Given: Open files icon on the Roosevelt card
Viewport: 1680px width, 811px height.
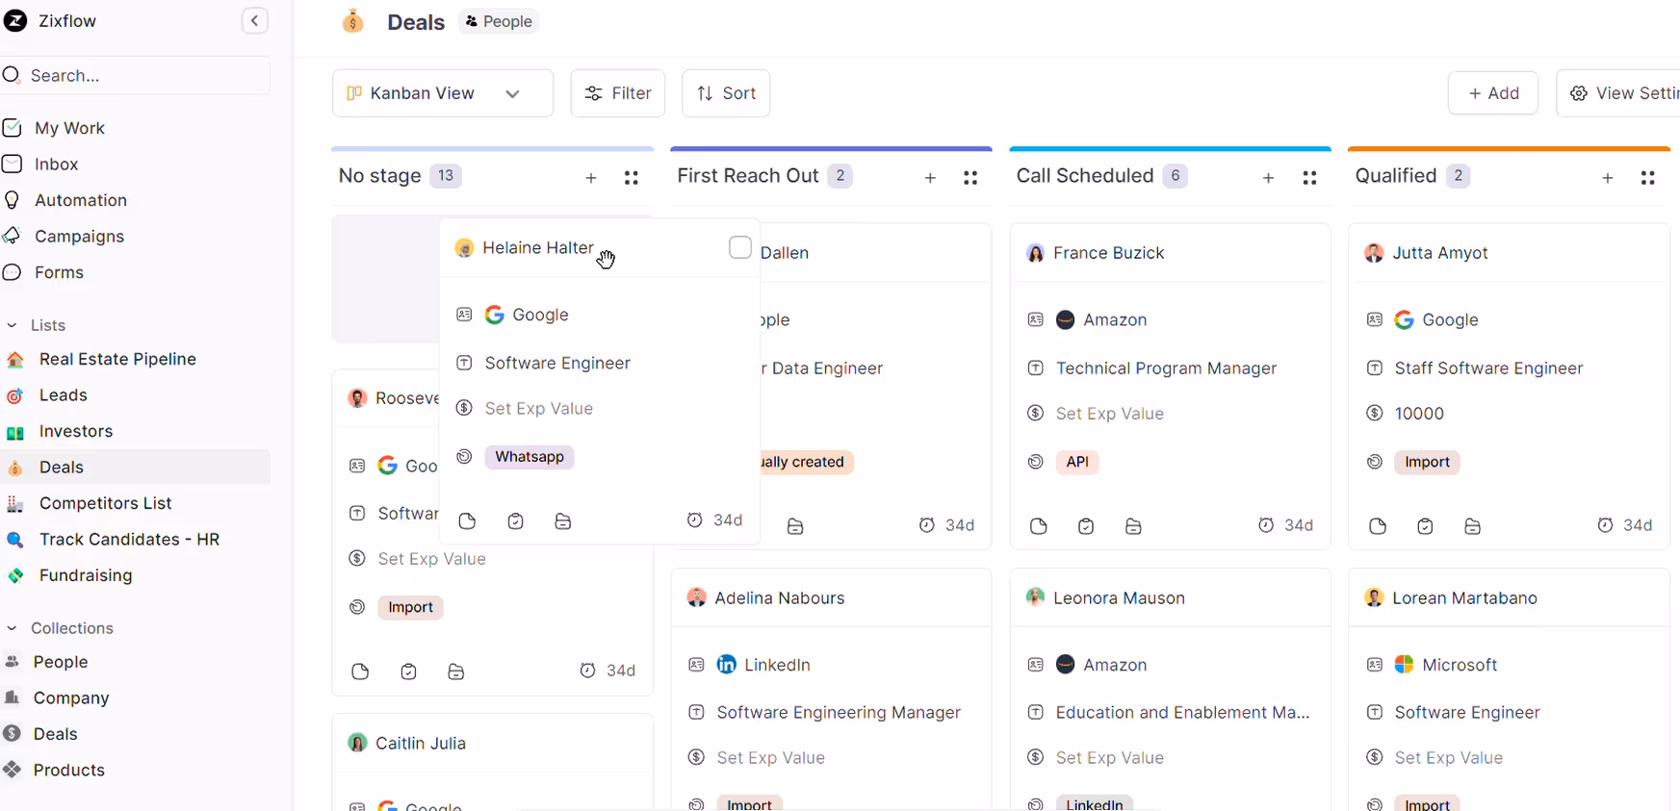Looking at the screenshot, I should pyautogui.click(x=455, y=672).
